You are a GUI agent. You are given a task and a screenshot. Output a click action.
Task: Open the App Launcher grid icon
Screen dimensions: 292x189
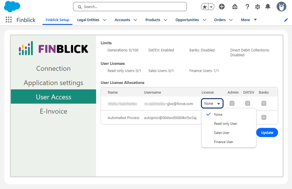tap(8, 20)
